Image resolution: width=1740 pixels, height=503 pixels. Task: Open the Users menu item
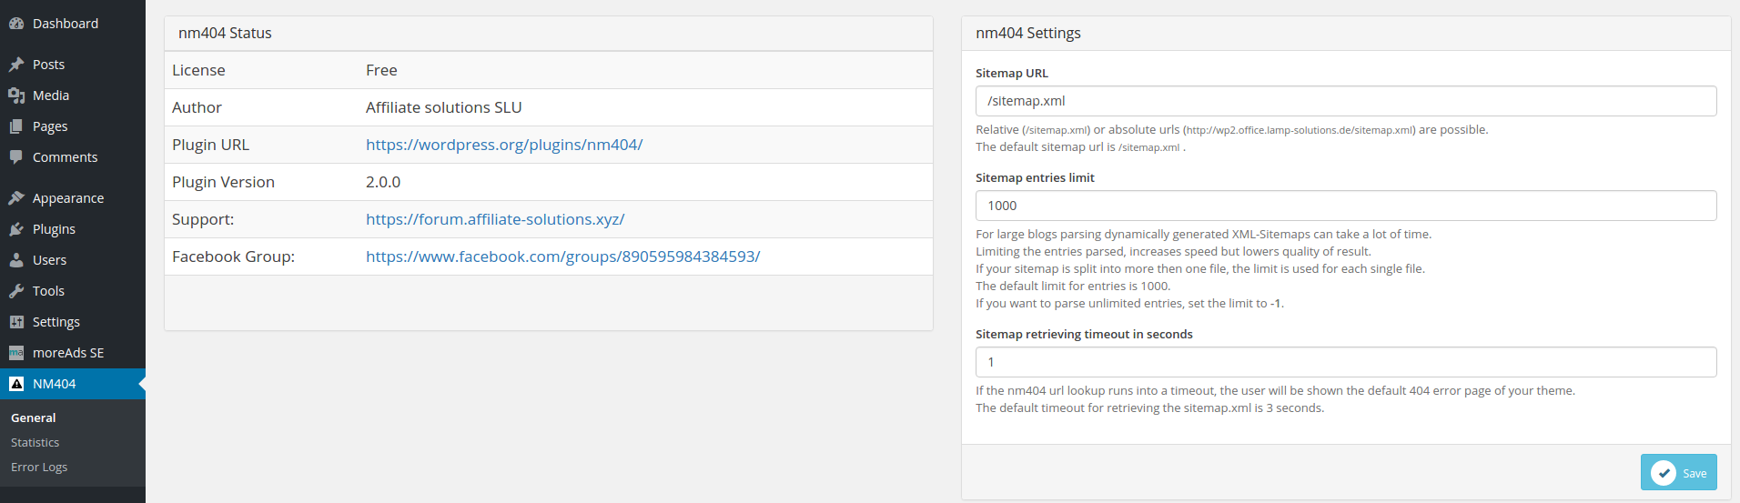pos(73,260)
